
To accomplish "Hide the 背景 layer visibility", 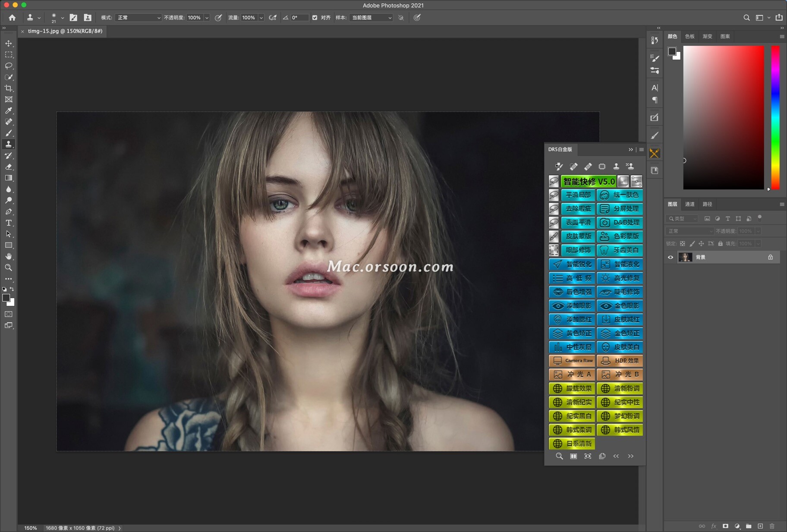I will (x=671, y=257).
